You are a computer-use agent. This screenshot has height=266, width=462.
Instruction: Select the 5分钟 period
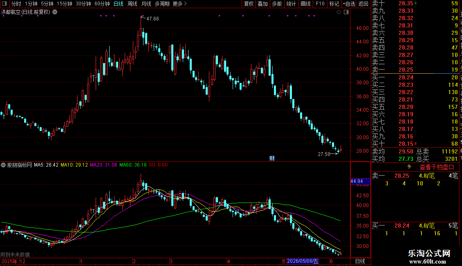pos(47,4)
